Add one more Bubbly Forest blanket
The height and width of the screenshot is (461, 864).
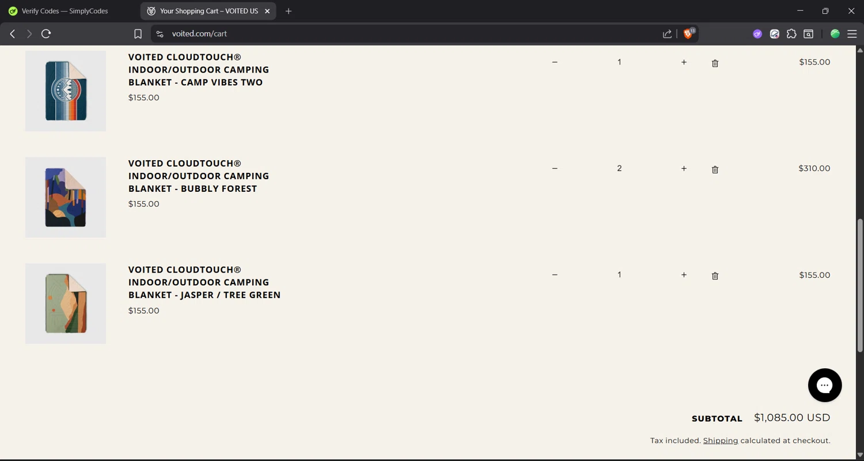pos(684,168)
